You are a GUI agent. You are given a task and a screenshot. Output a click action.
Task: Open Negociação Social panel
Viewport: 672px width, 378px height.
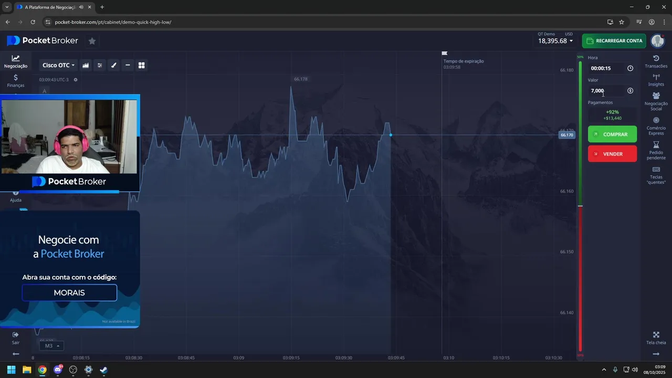656,101
